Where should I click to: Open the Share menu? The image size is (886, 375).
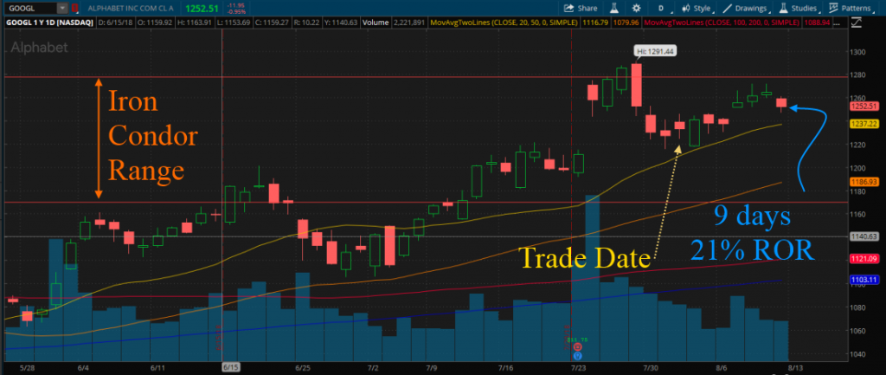click(581, 9)
